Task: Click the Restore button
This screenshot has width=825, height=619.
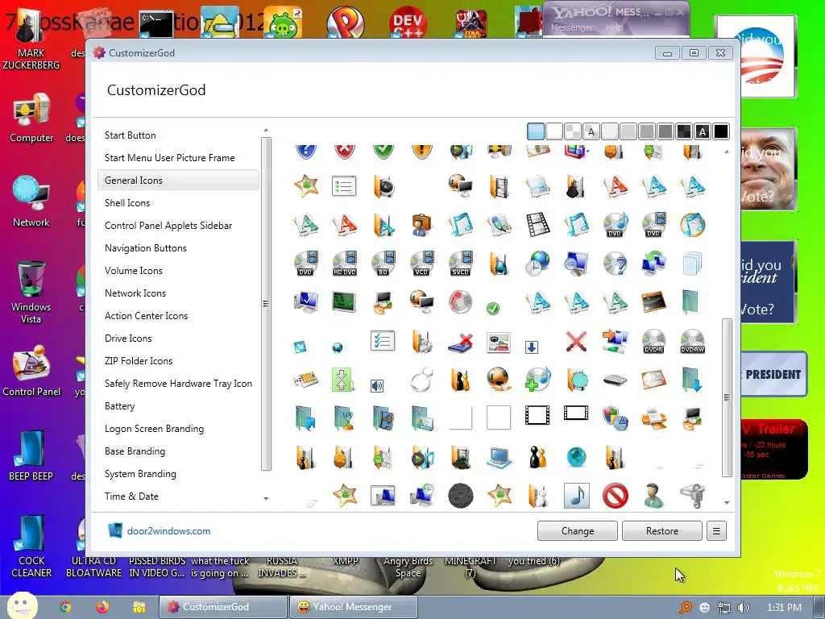Action: 662,531
